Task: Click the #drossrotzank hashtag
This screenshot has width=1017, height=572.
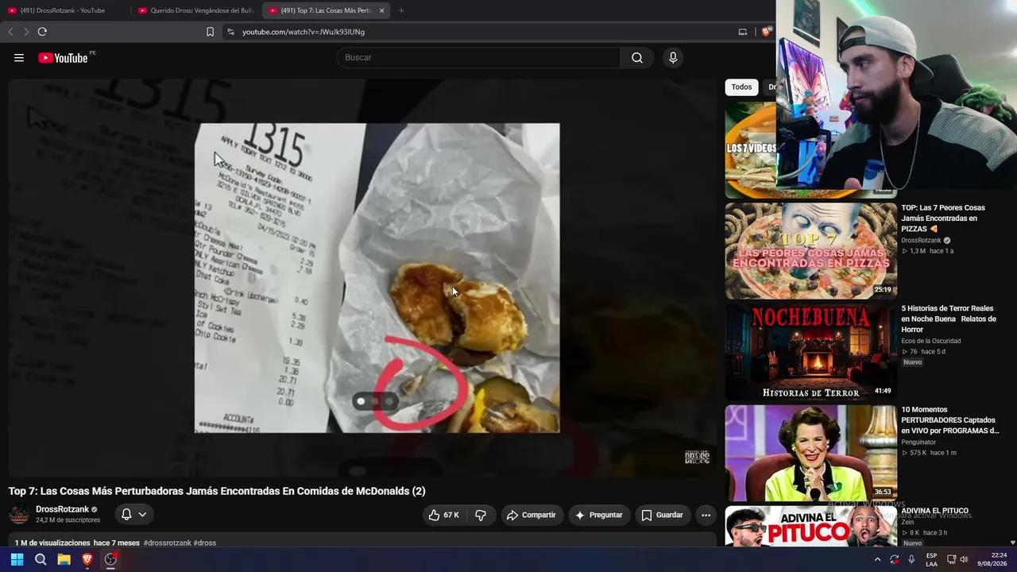Action: (x=168, y=543)
